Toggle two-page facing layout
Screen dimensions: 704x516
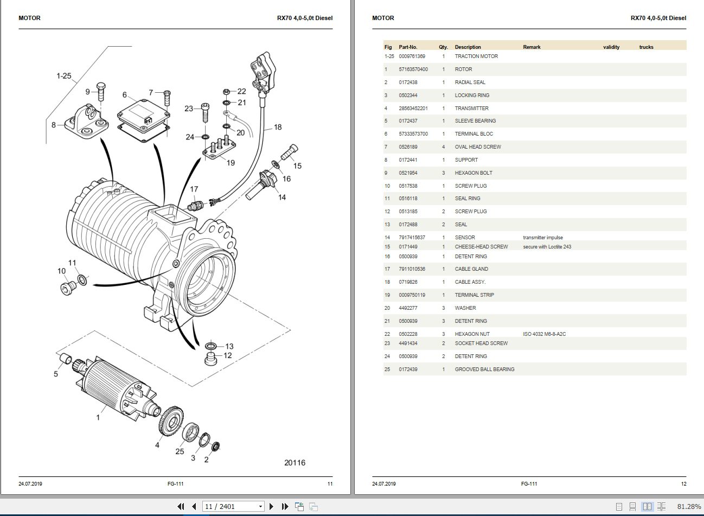648,506
